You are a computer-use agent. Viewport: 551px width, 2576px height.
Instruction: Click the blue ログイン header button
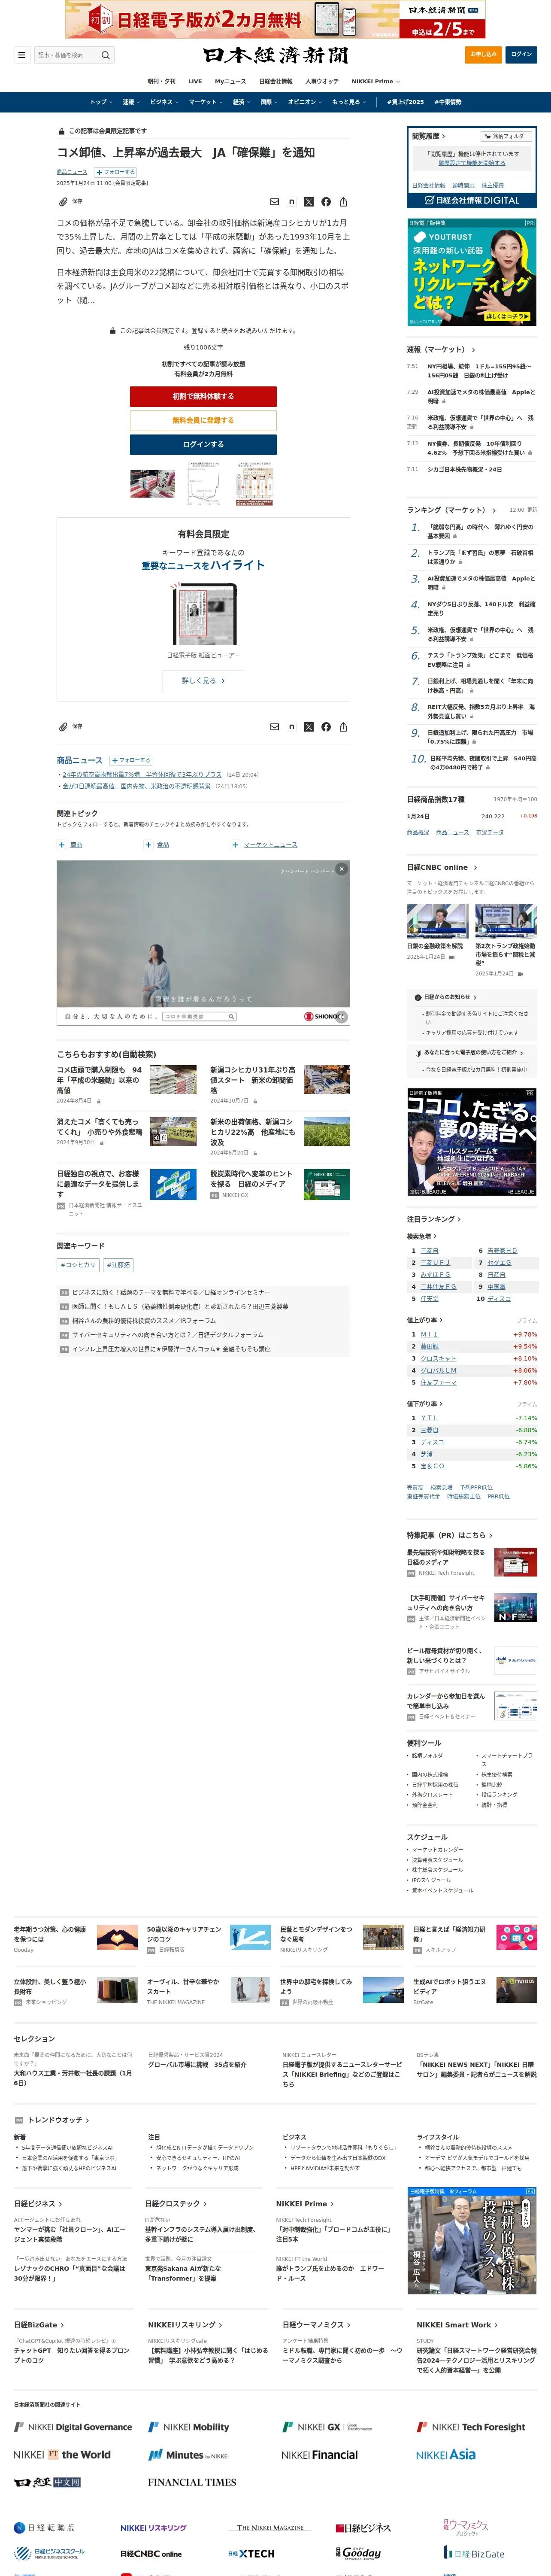pyautogui.click(x=521, y=55)
